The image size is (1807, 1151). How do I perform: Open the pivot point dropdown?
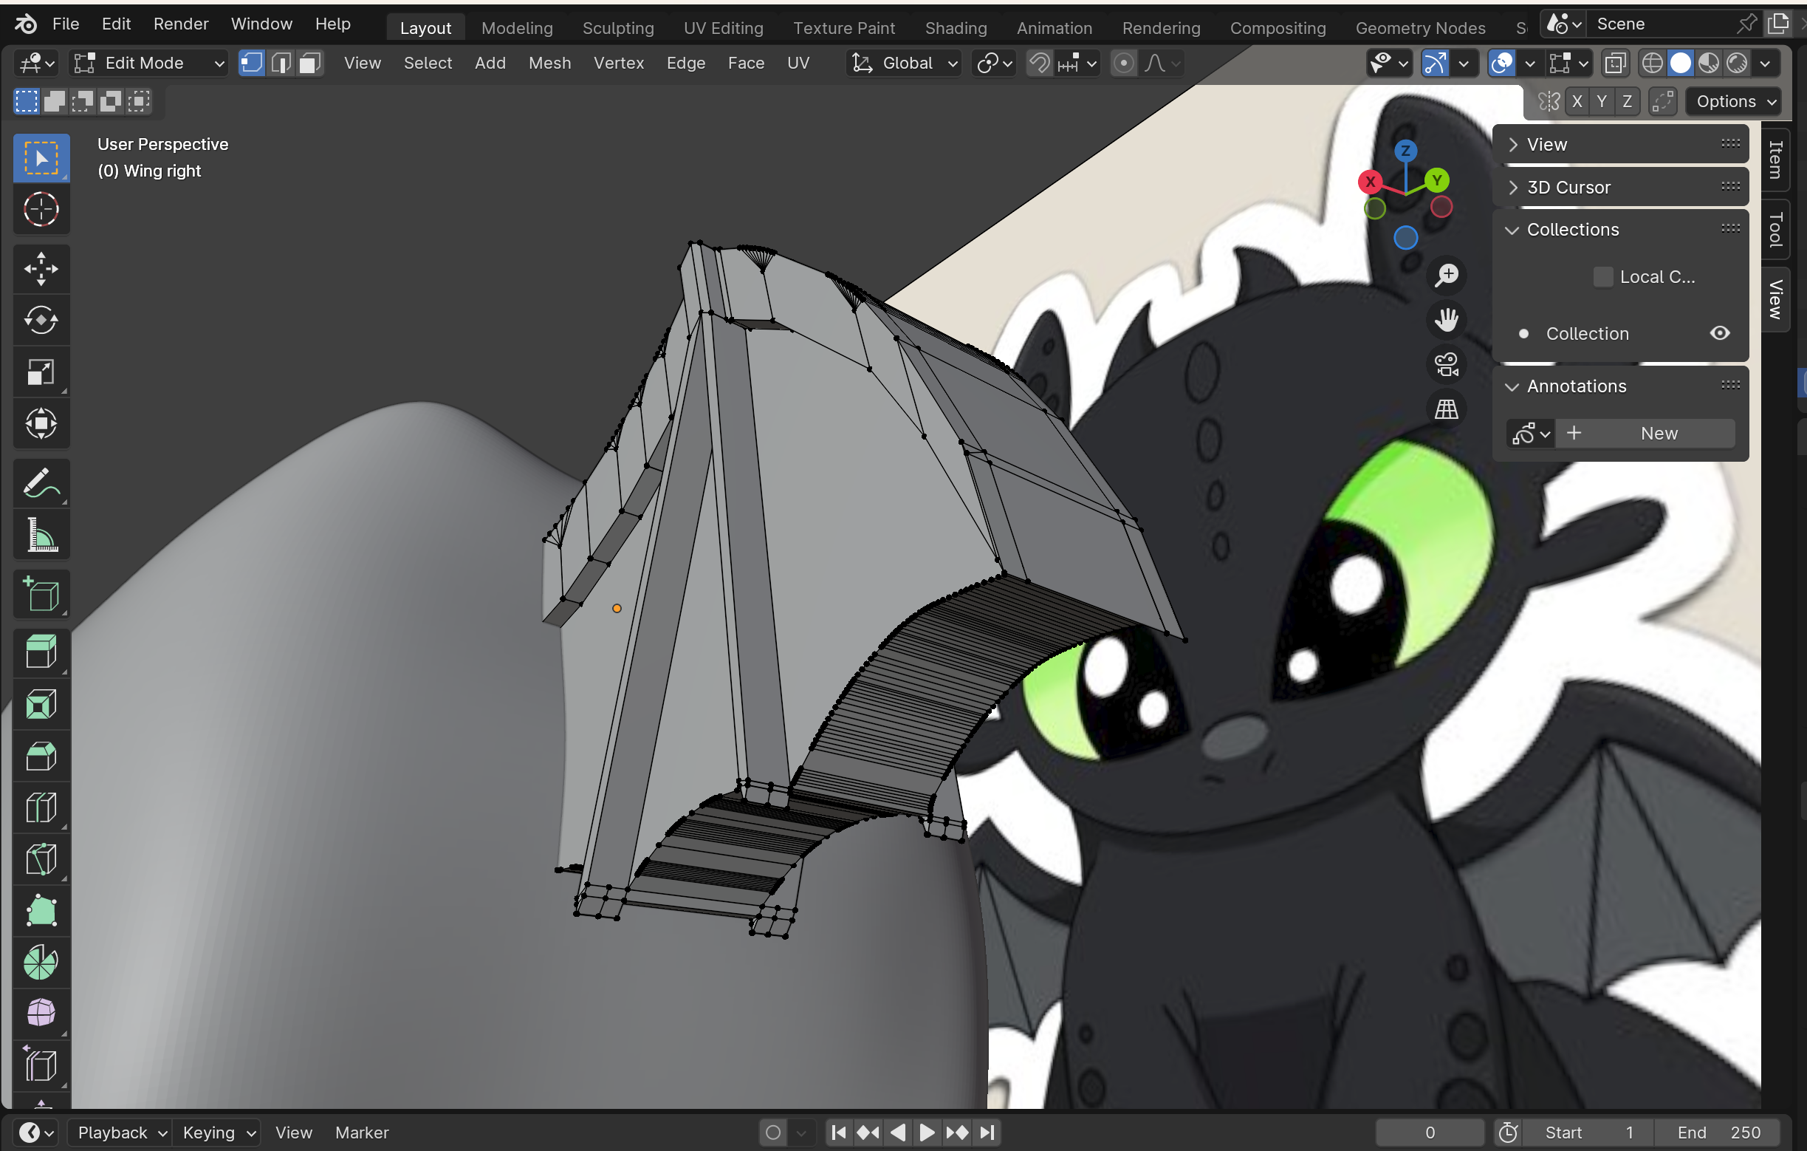tap(993, 63)
